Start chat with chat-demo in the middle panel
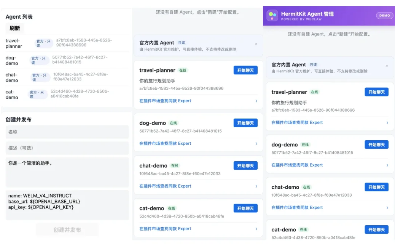This screenshot has height=247, width=395. click(x=245, y=165)
